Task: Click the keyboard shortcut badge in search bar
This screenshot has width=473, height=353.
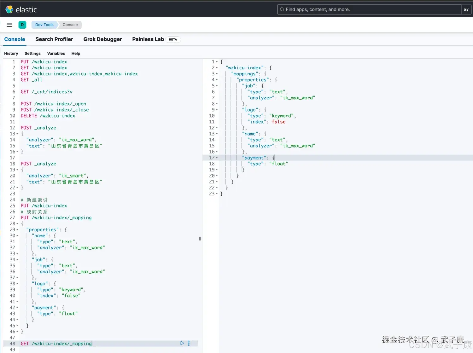Action: 466,10
